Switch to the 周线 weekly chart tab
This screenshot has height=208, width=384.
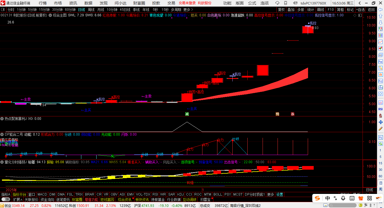(91, 10)
